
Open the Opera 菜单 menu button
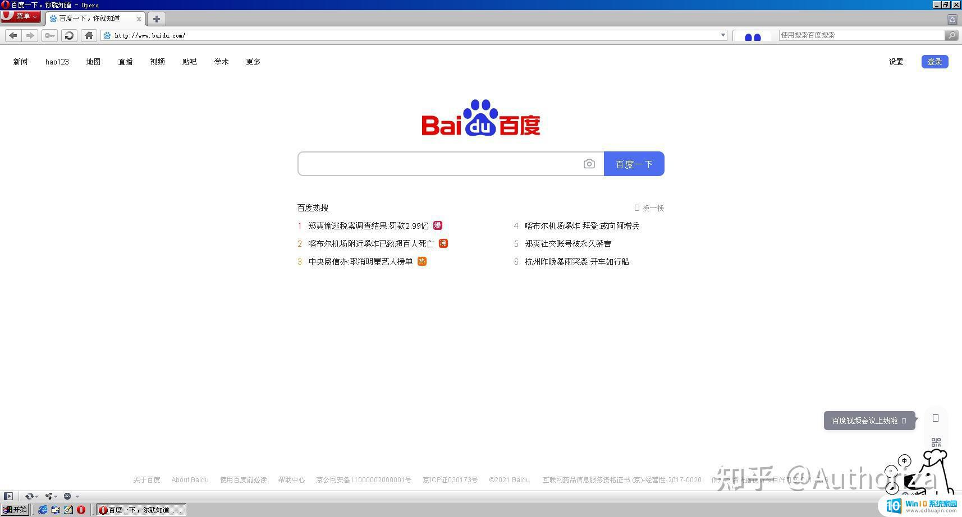coord(20,16)
